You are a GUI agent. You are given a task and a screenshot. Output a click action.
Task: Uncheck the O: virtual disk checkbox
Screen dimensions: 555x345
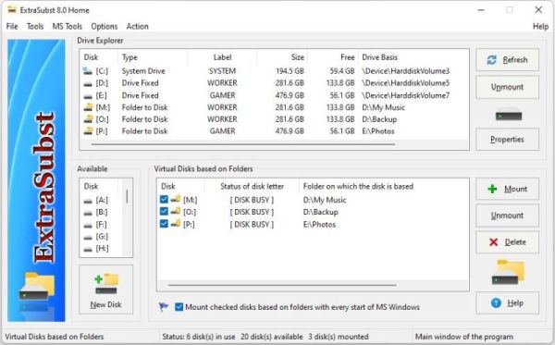click(x=164, y=212)
